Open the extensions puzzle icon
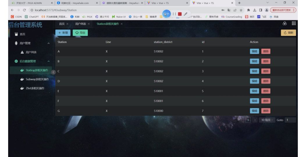The width and height of the screenshot is (299, 157). click(x=248, y=10)
